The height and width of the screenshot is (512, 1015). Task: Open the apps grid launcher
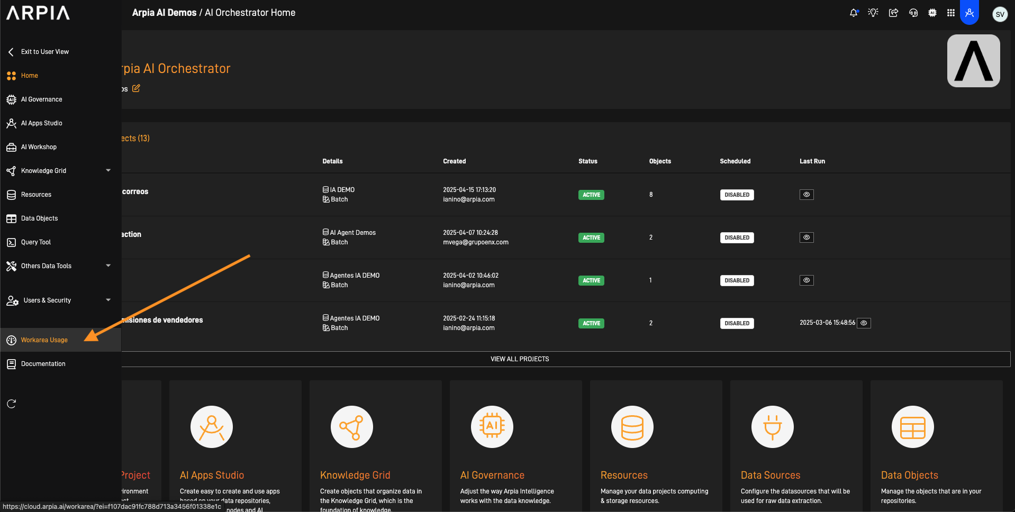(x=951, y=13)
